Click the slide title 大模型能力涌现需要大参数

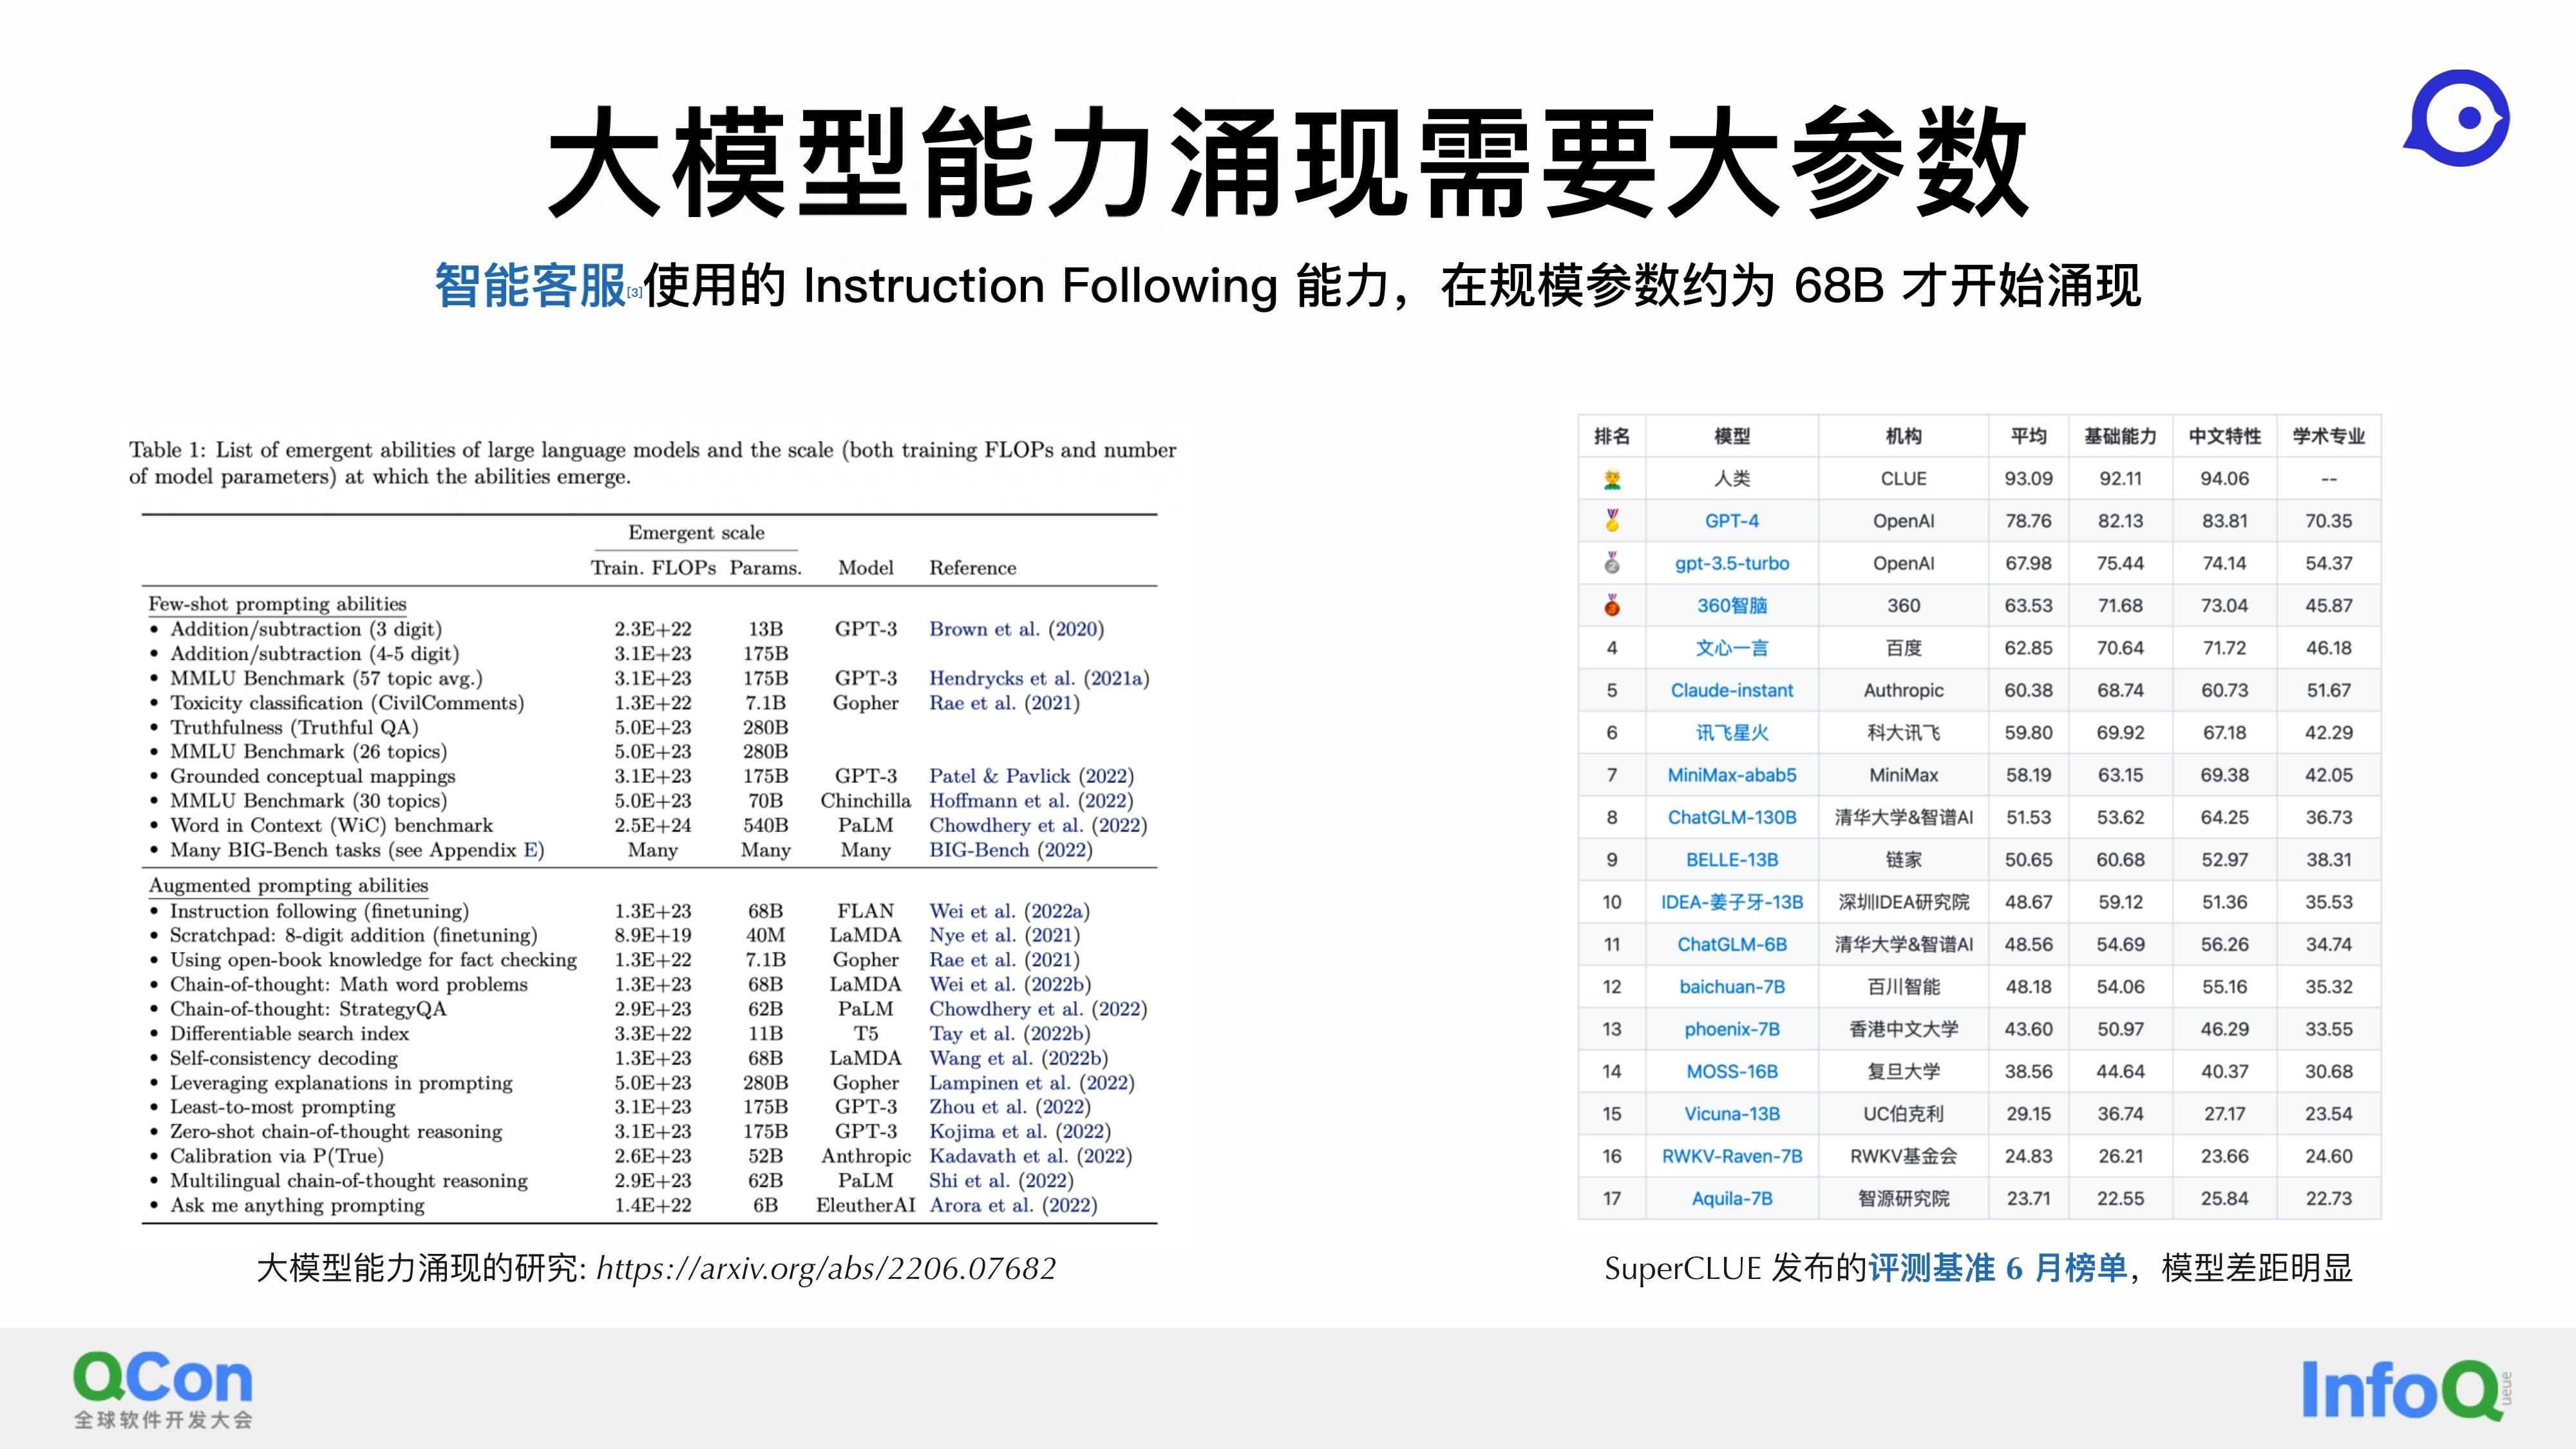tap(1288, 161)
